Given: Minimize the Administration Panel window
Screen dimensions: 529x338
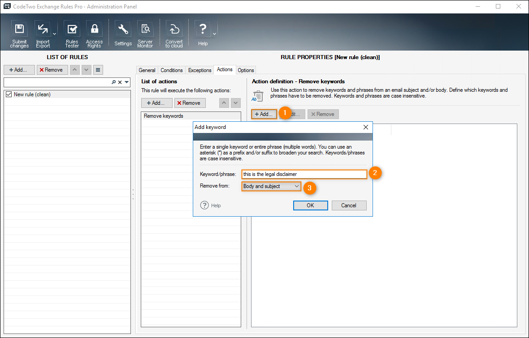Looking at the screenshot, I should point(478,6).
